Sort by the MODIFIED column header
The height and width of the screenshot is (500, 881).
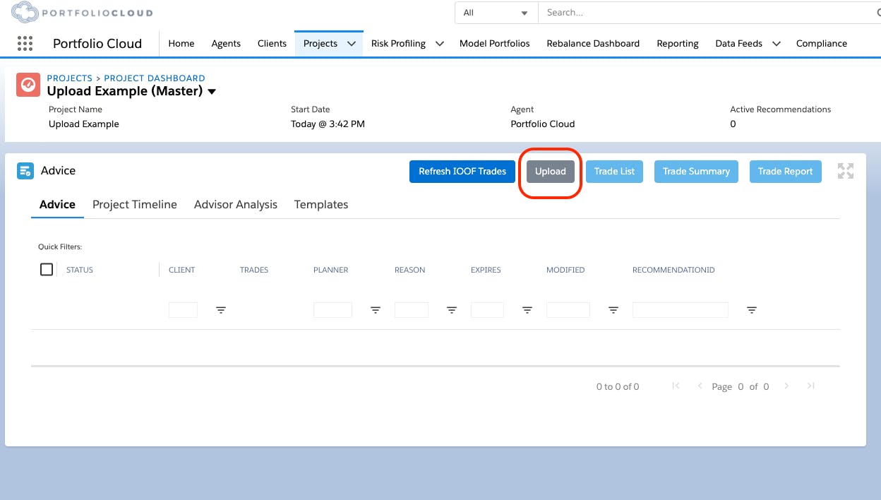coord(565,270)
